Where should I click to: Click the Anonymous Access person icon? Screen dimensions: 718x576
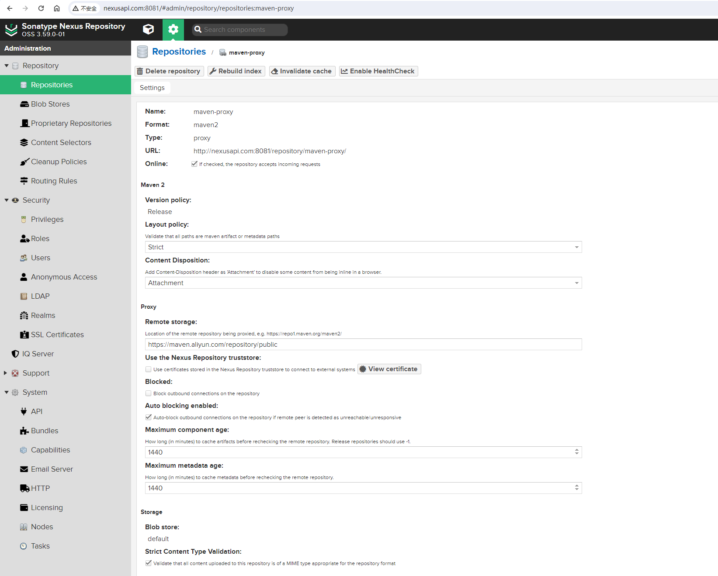pyautogui.click(x=24, y=277)
